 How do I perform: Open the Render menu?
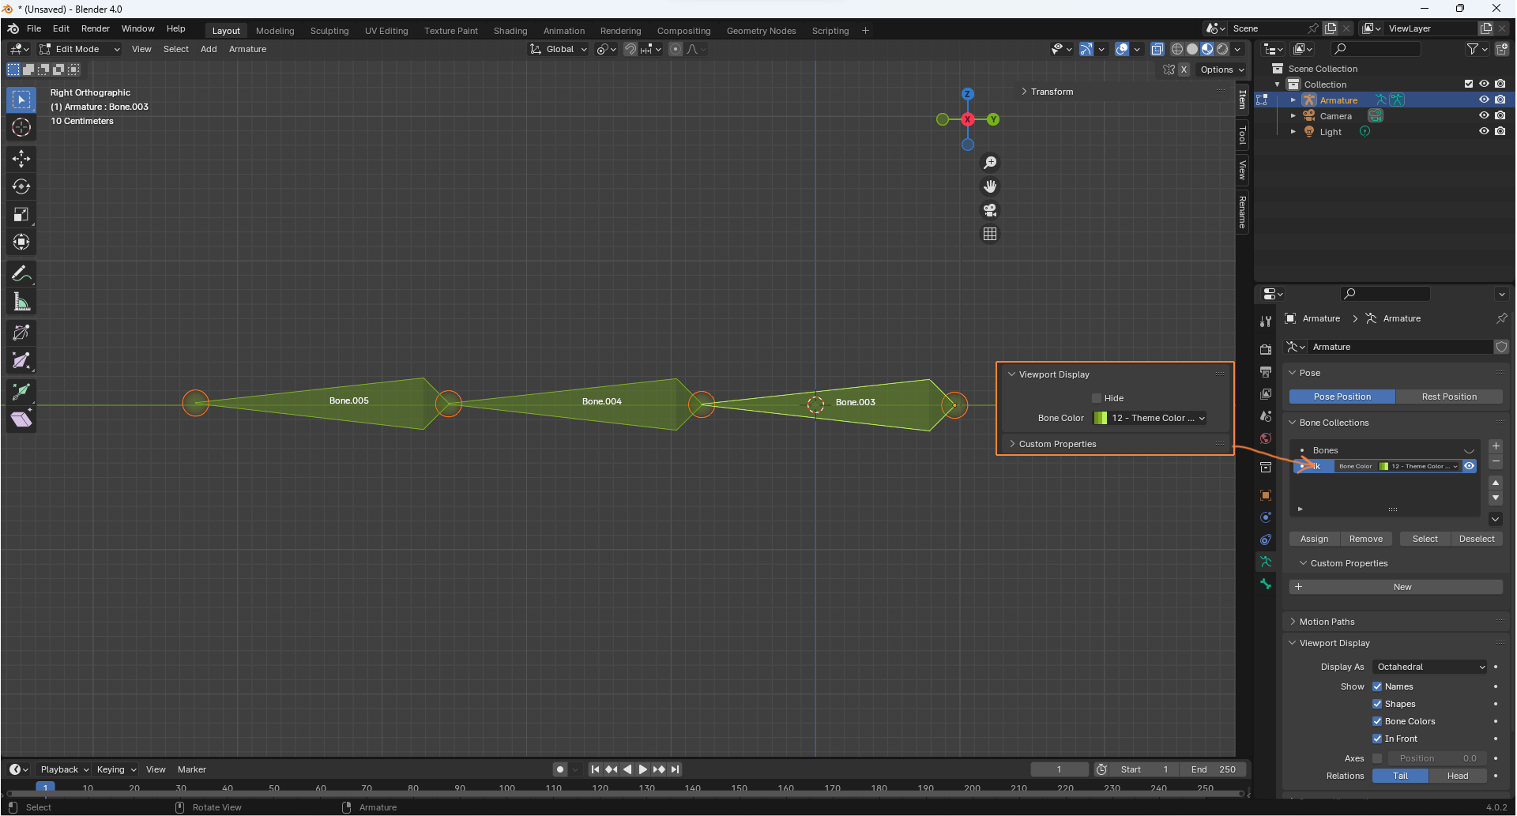[x=96, y=28]
